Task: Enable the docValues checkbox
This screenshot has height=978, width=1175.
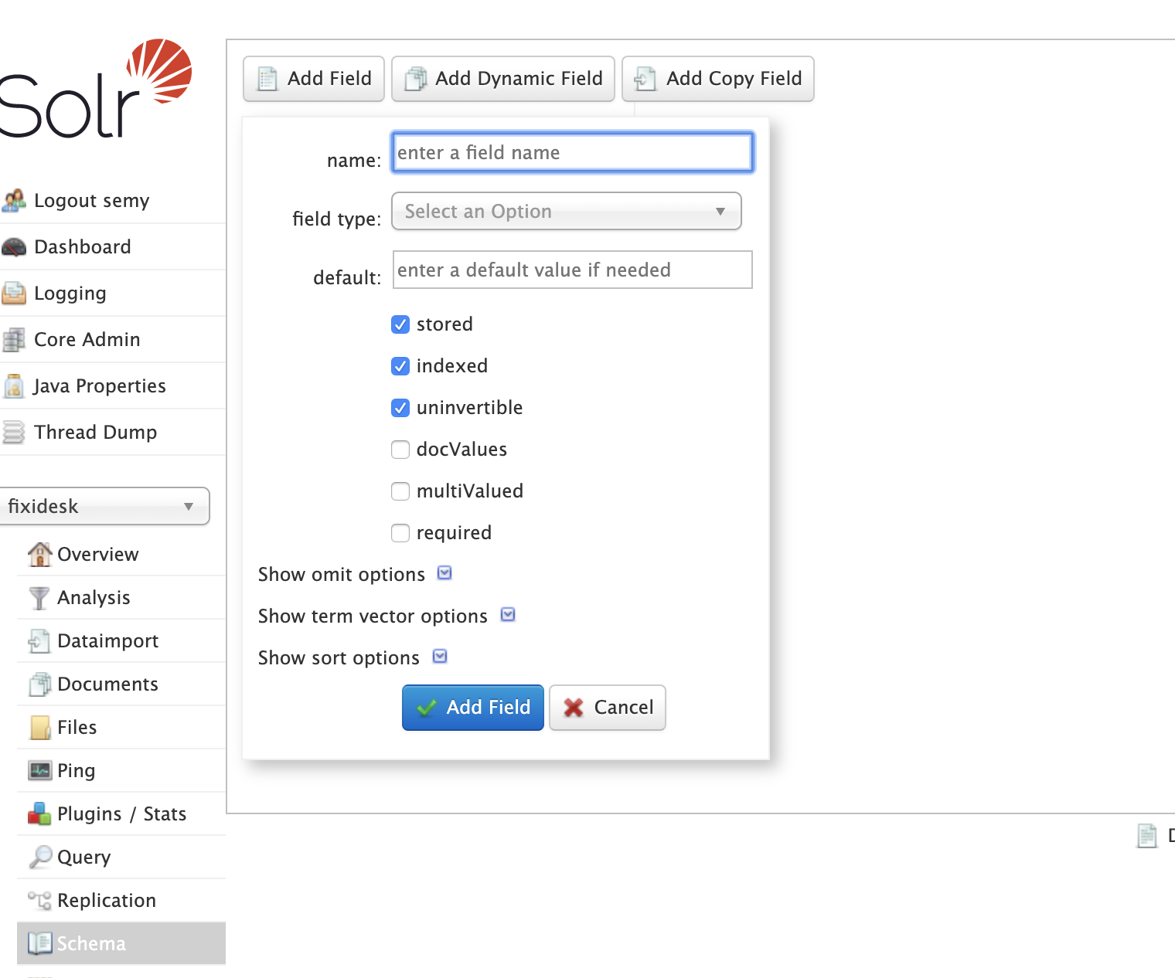Action: click(400, 450)
